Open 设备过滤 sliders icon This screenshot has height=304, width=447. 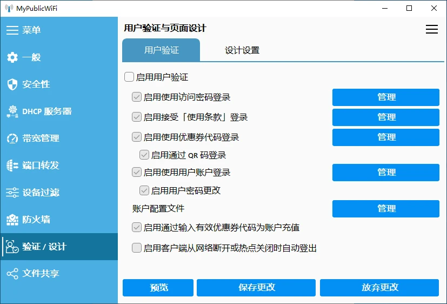pos(12,193)
